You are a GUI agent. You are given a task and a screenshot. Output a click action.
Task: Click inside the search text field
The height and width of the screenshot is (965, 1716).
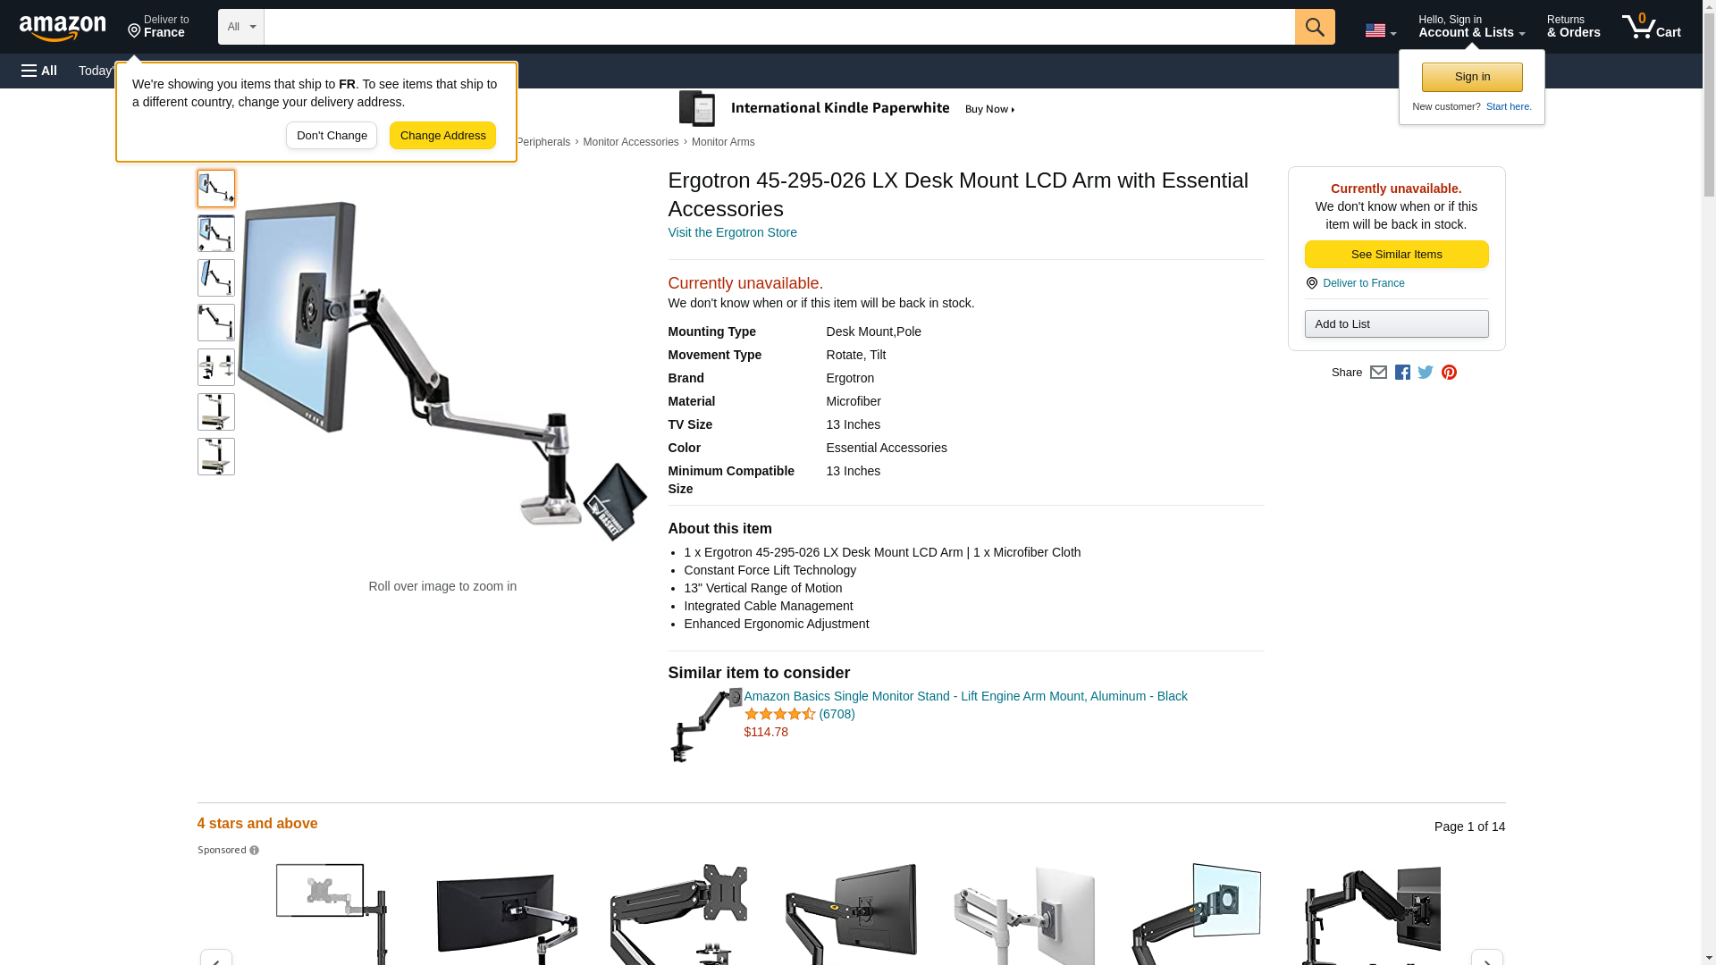tap(779, 27)
